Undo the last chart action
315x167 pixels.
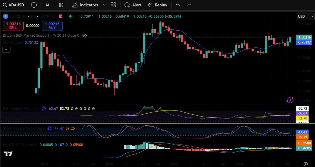pyautogui.click(x=178, y=5)
